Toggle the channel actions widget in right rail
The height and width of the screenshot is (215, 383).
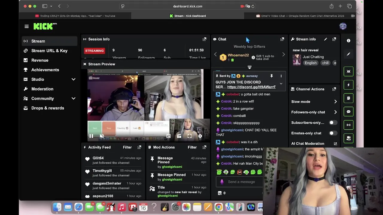coord(349,138)
